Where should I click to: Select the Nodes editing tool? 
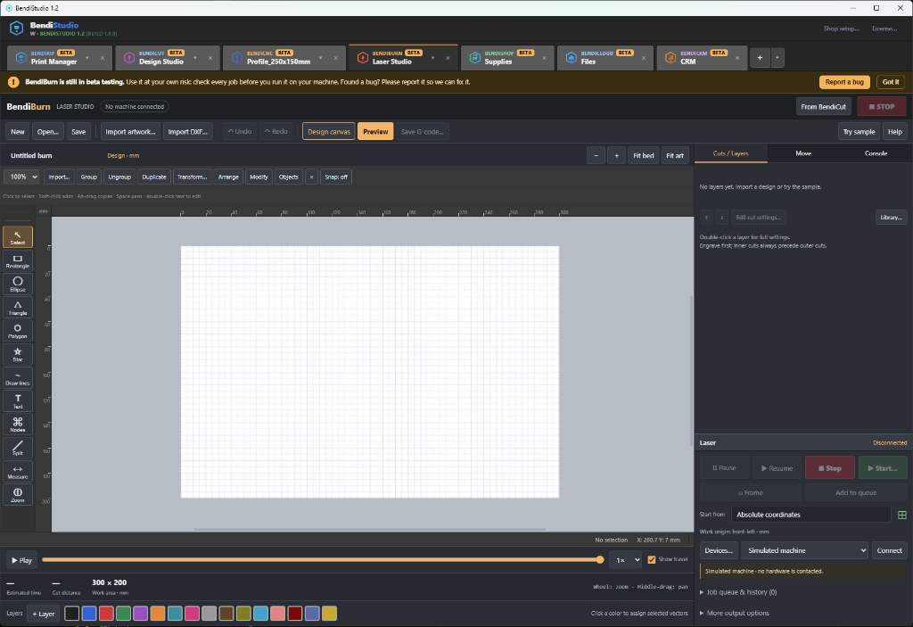click(18, 425)
